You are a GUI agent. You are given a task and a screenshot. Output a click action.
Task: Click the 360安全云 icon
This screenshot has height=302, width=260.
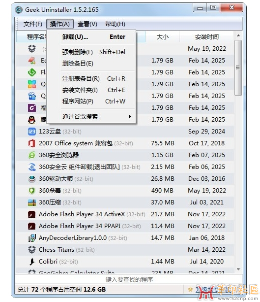click(32, 167)
